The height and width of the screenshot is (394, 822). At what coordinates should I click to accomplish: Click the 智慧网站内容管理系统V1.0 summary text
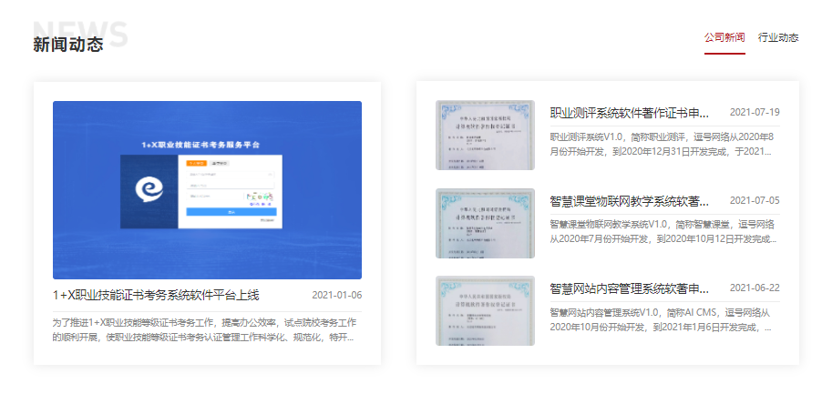(x=663, y=319)
